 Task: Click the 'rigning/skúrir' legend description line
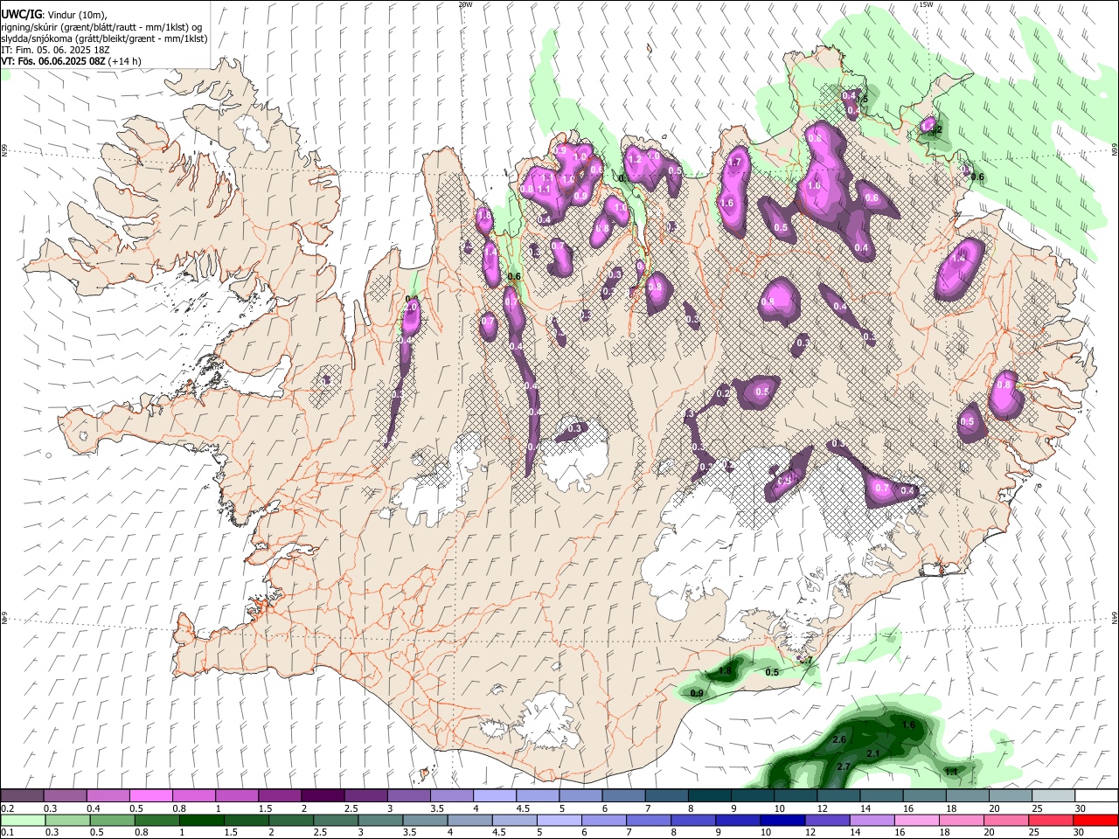pyautogui.click(x=101, y=27)
